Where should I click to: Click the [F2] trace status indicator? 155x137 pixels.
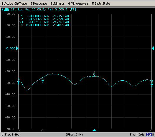[x=73, y=9]
